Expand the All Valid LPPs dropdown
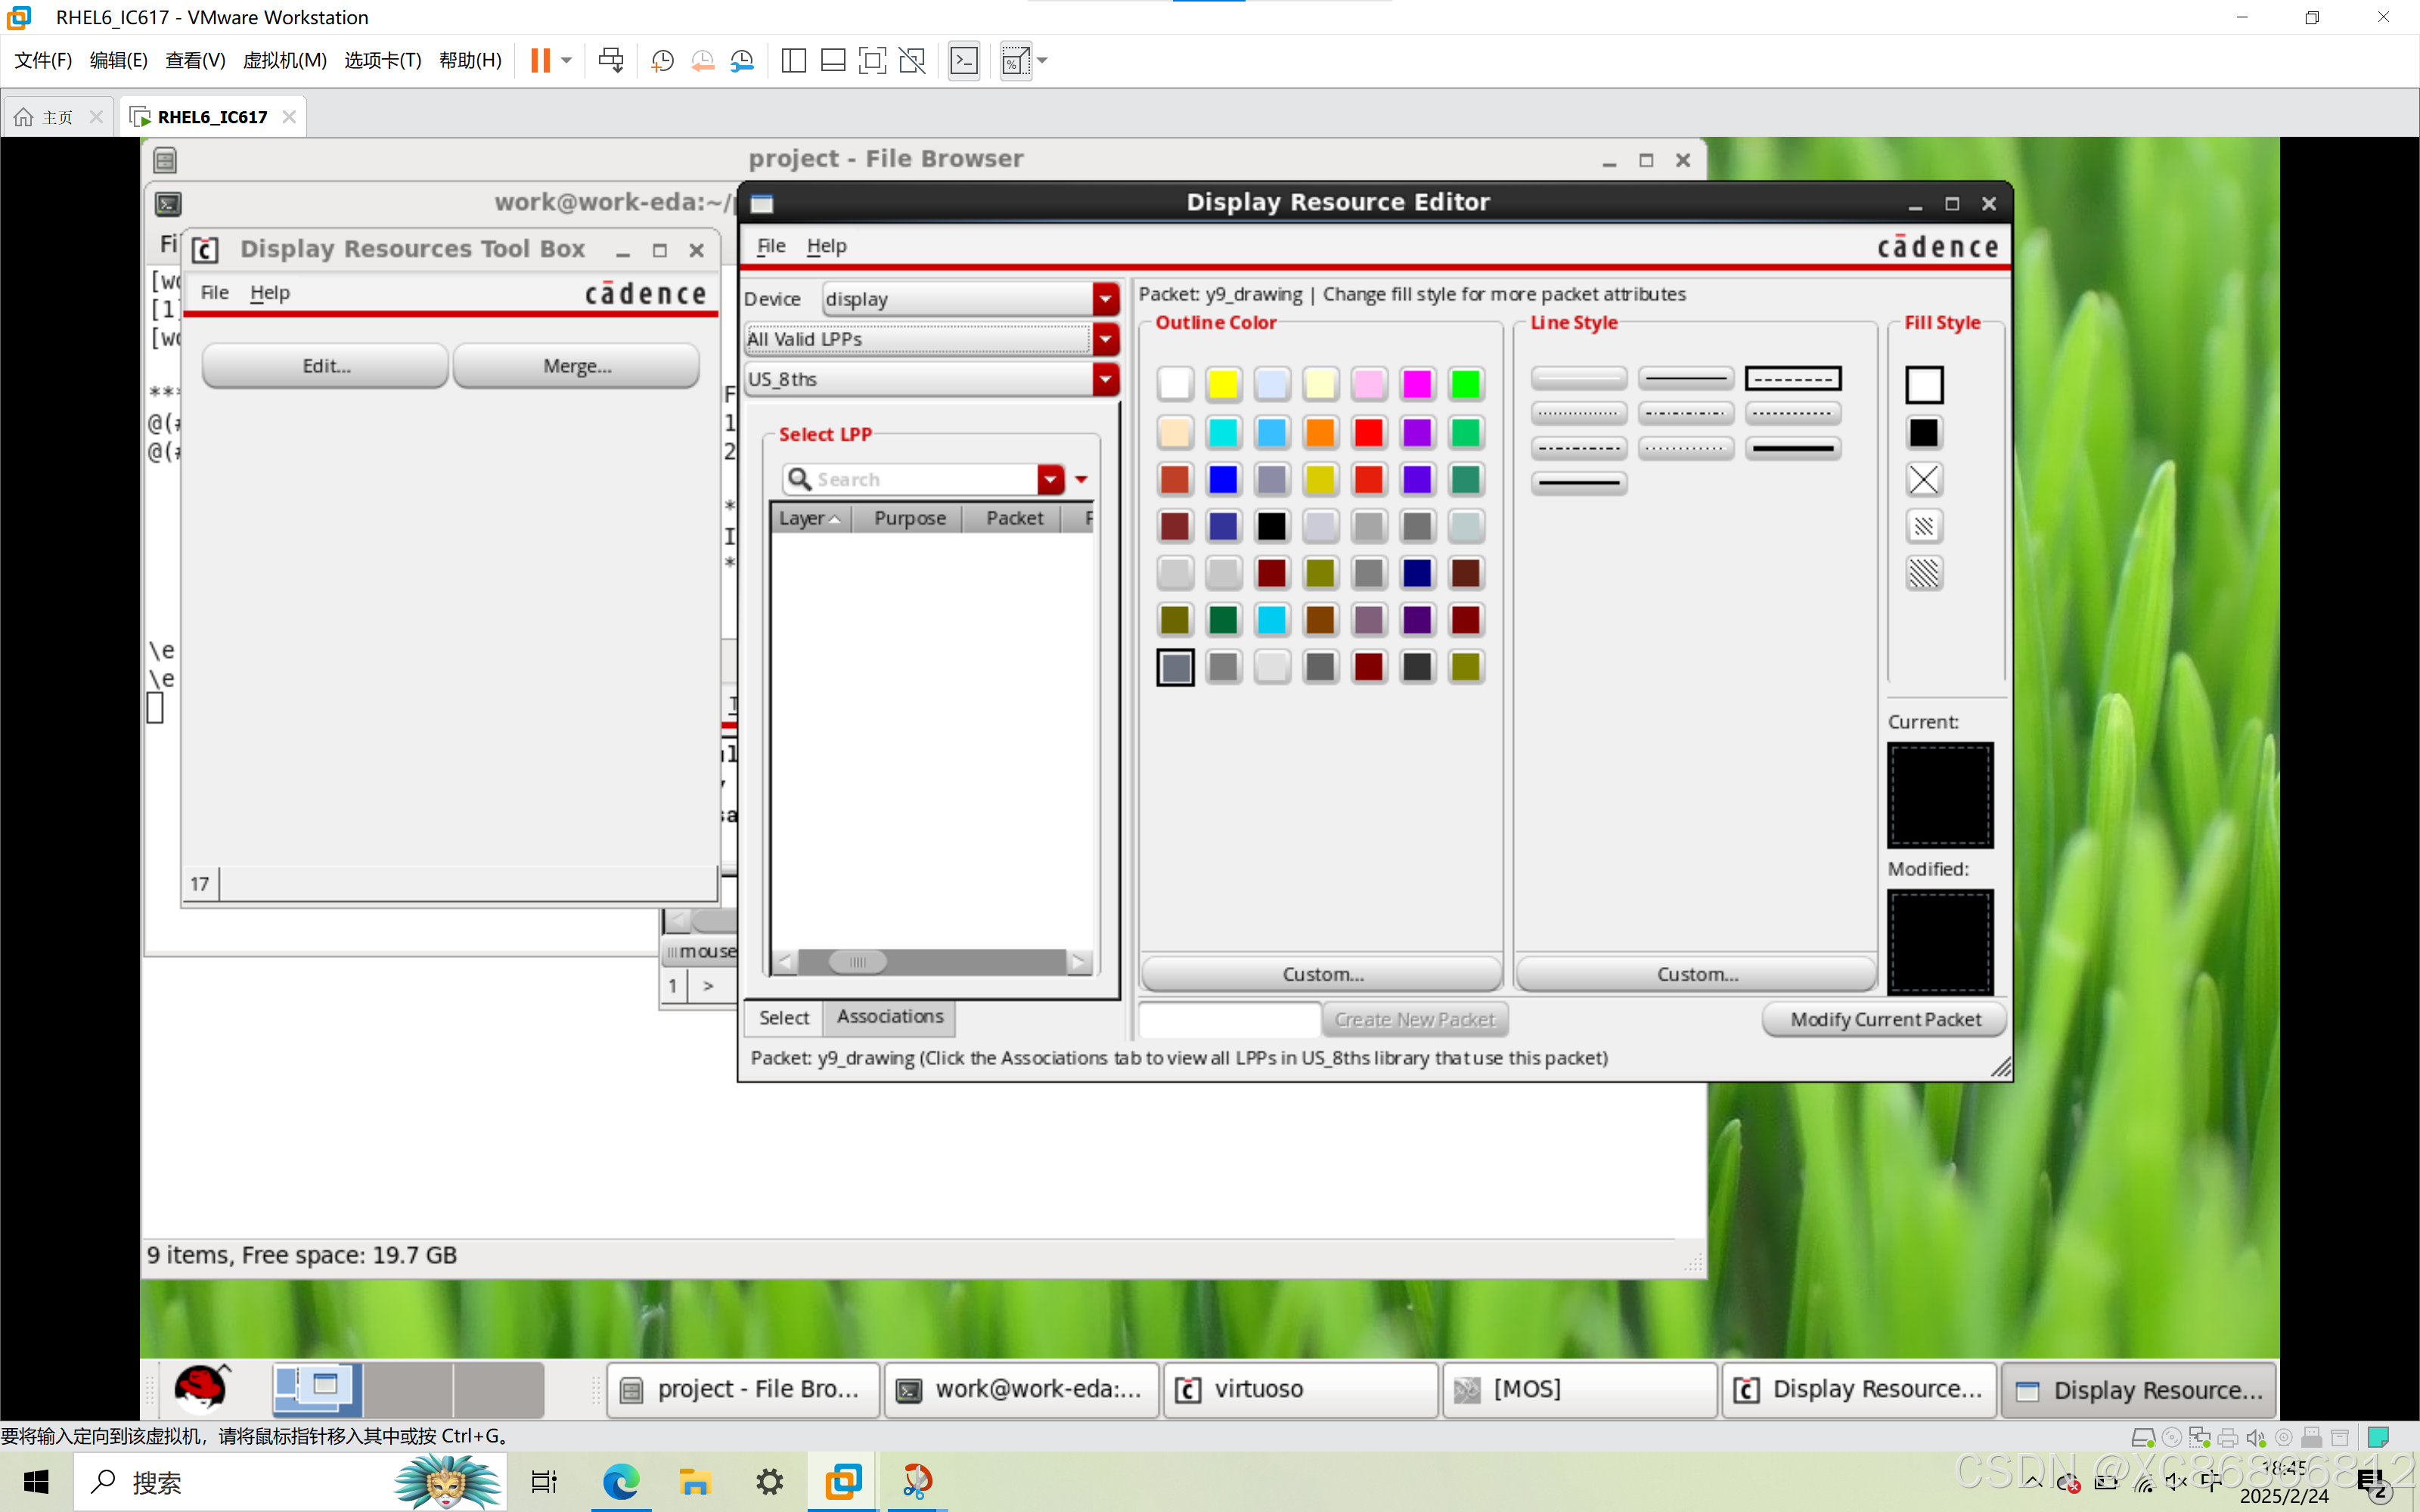 (1105, 339)
